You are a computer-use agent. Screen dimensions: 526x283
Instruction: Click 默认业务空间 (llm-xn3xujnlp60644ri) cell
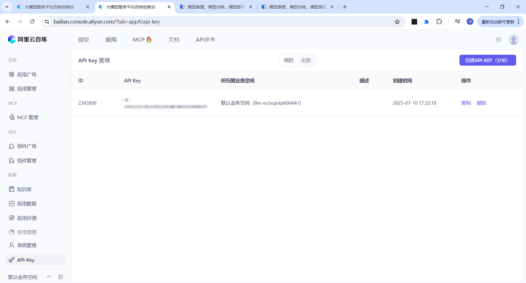coord(261,103)
